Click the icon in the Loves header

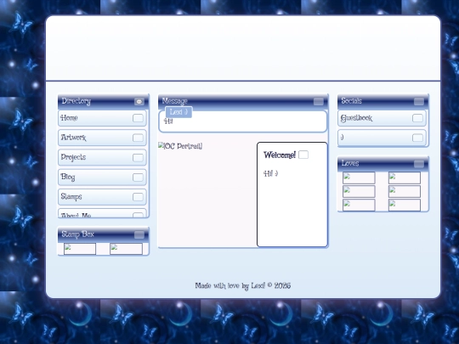[x=419, y=164]
